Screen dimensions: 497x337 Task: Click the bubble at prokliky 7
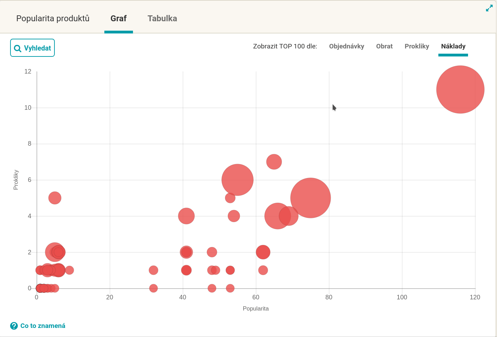tap(274, 162)
